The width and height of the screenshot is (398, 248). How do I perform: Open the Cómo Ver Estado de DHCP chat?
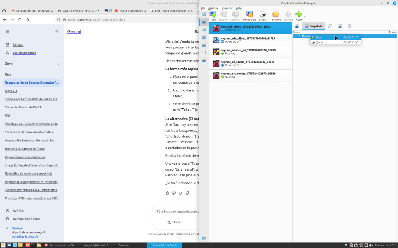[23, 107]
